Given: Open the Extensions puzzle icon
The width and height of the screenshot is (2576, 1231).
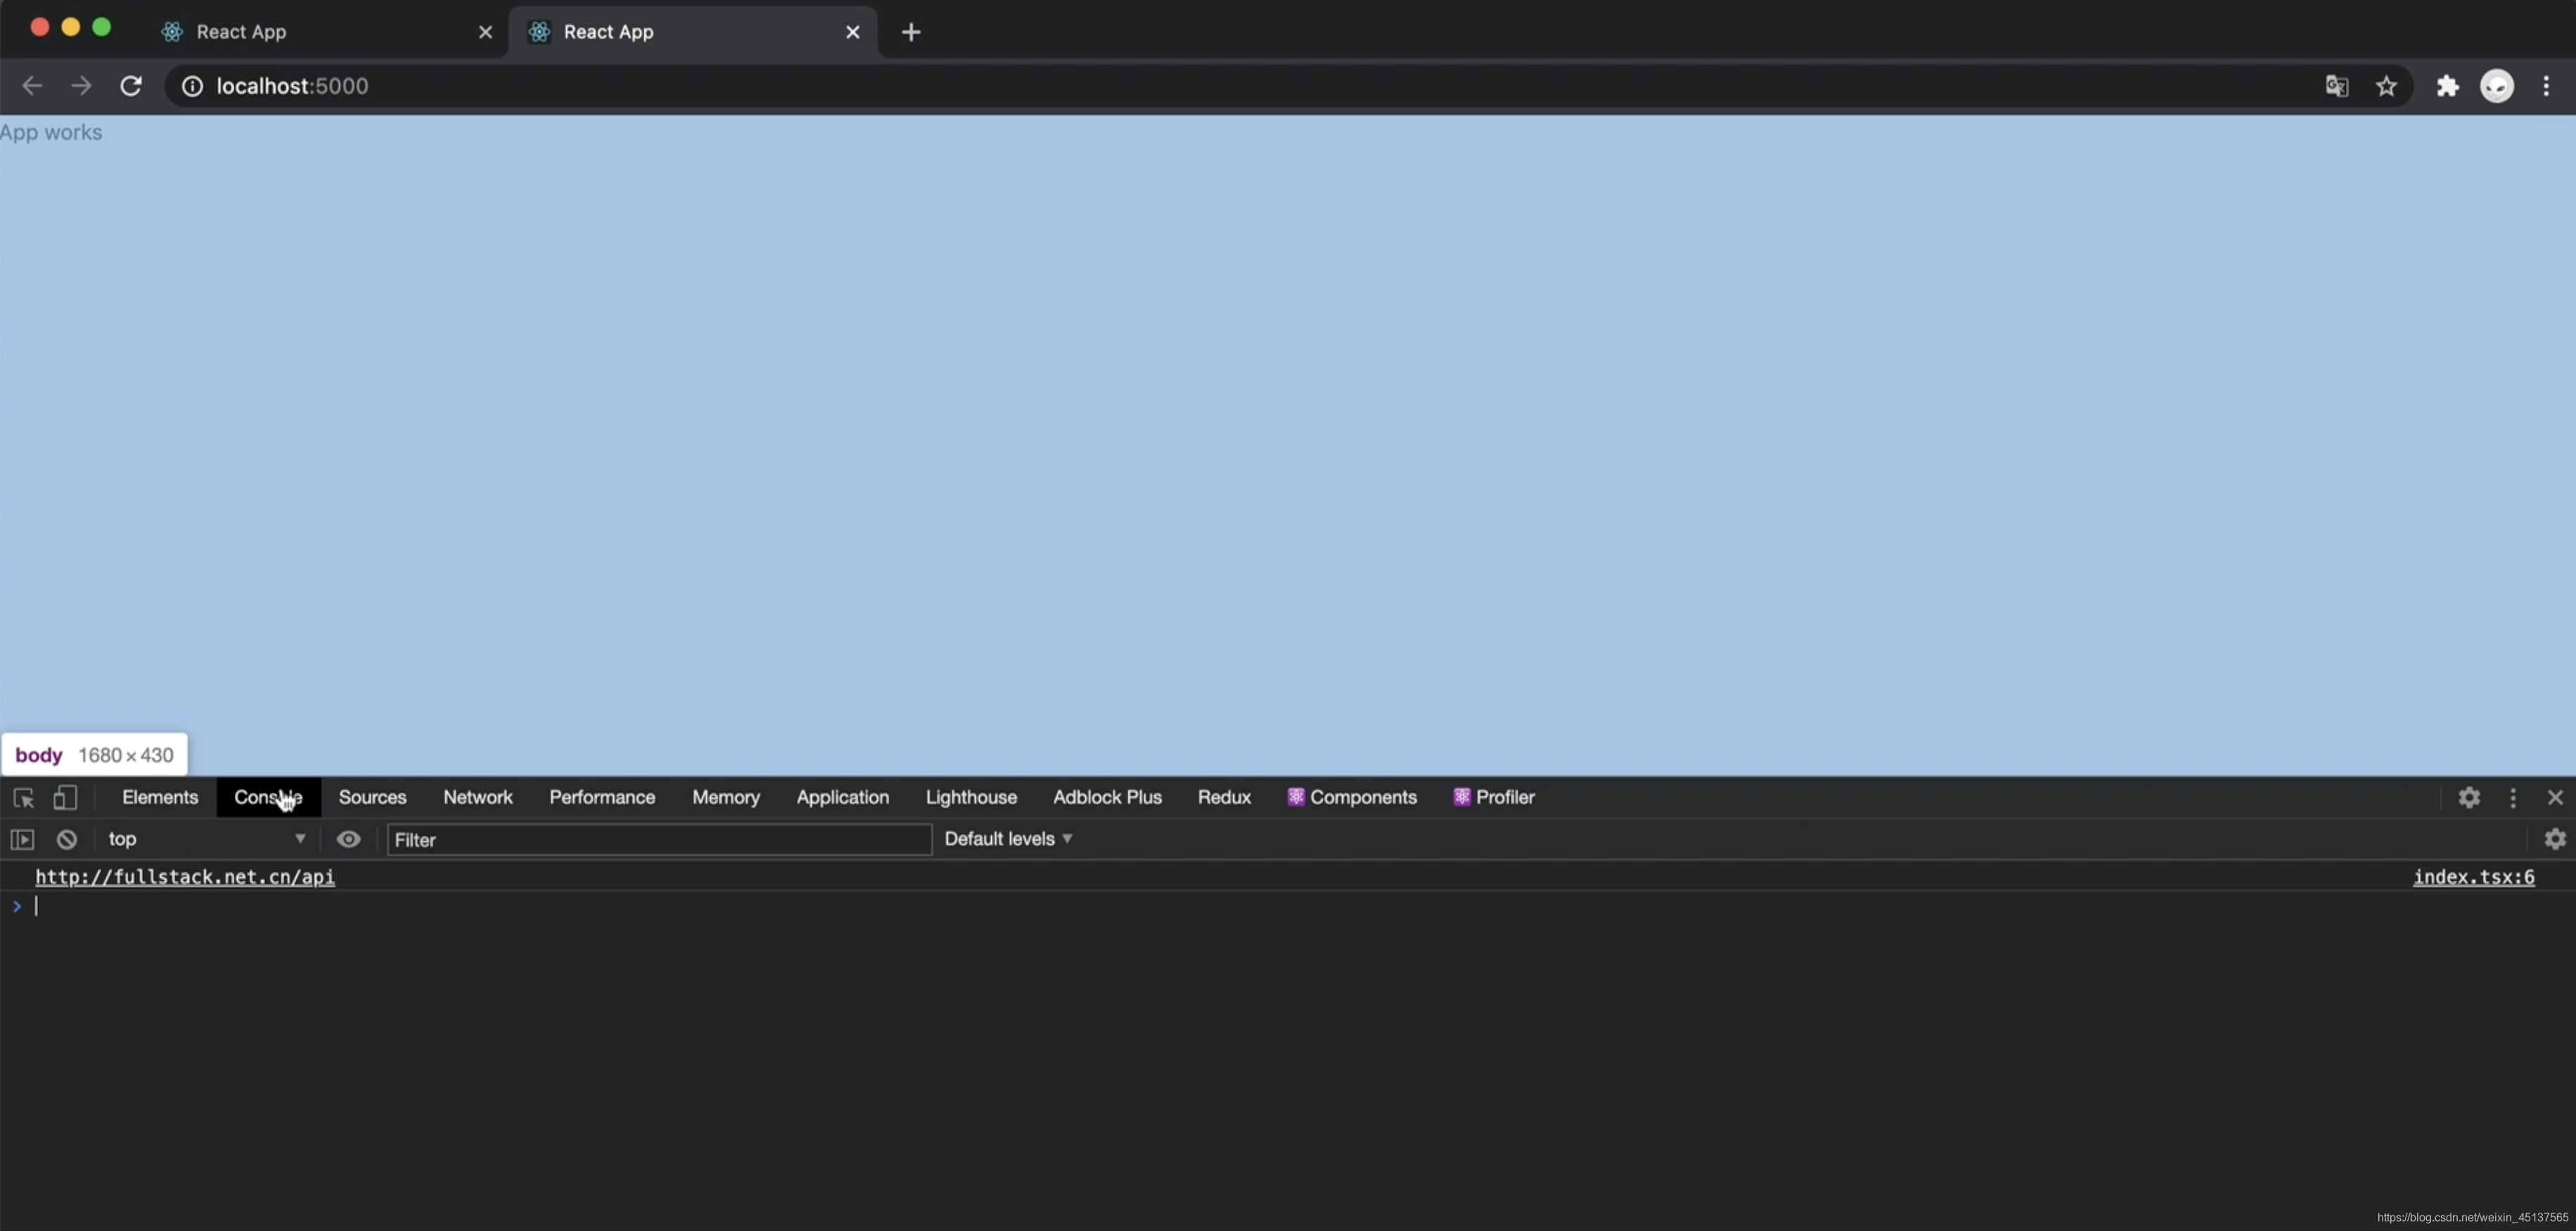Looking at the screenshot, I should [2447, 86].
